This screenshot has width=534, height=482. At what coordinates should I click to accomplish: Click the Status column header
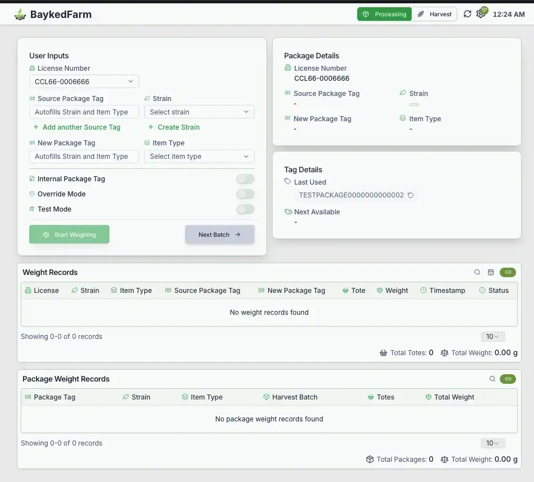click(494, 291)
